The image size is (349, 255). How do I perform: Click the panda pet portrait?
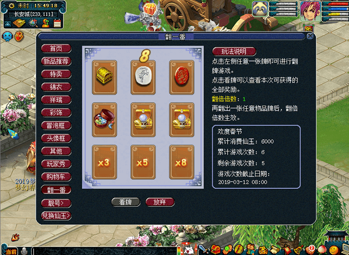coord(260,9)
